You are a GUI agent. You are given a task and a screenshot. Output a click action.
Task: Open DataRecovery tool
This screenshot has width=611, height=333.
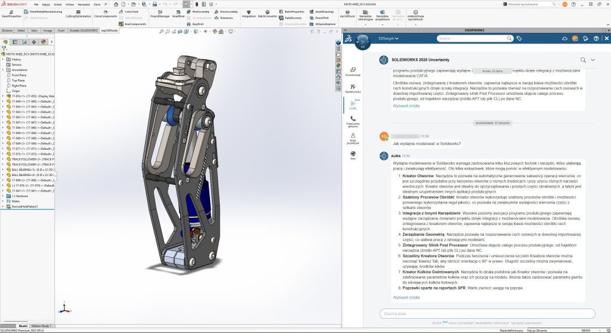tap(291, 18)
